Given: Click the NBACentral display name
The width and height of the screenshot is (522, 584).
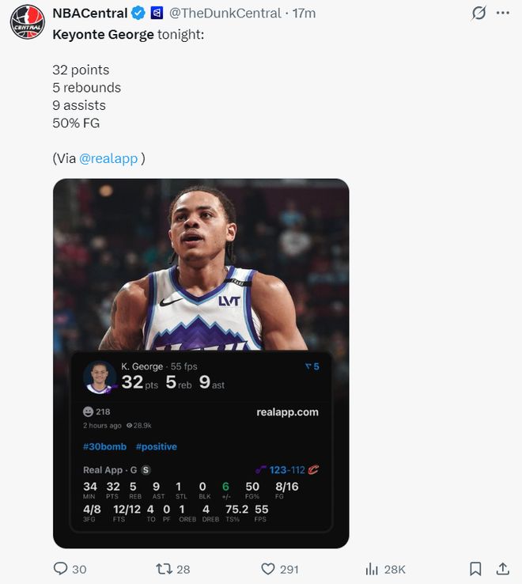Looking at the screenshot, I should click(89, 13).
